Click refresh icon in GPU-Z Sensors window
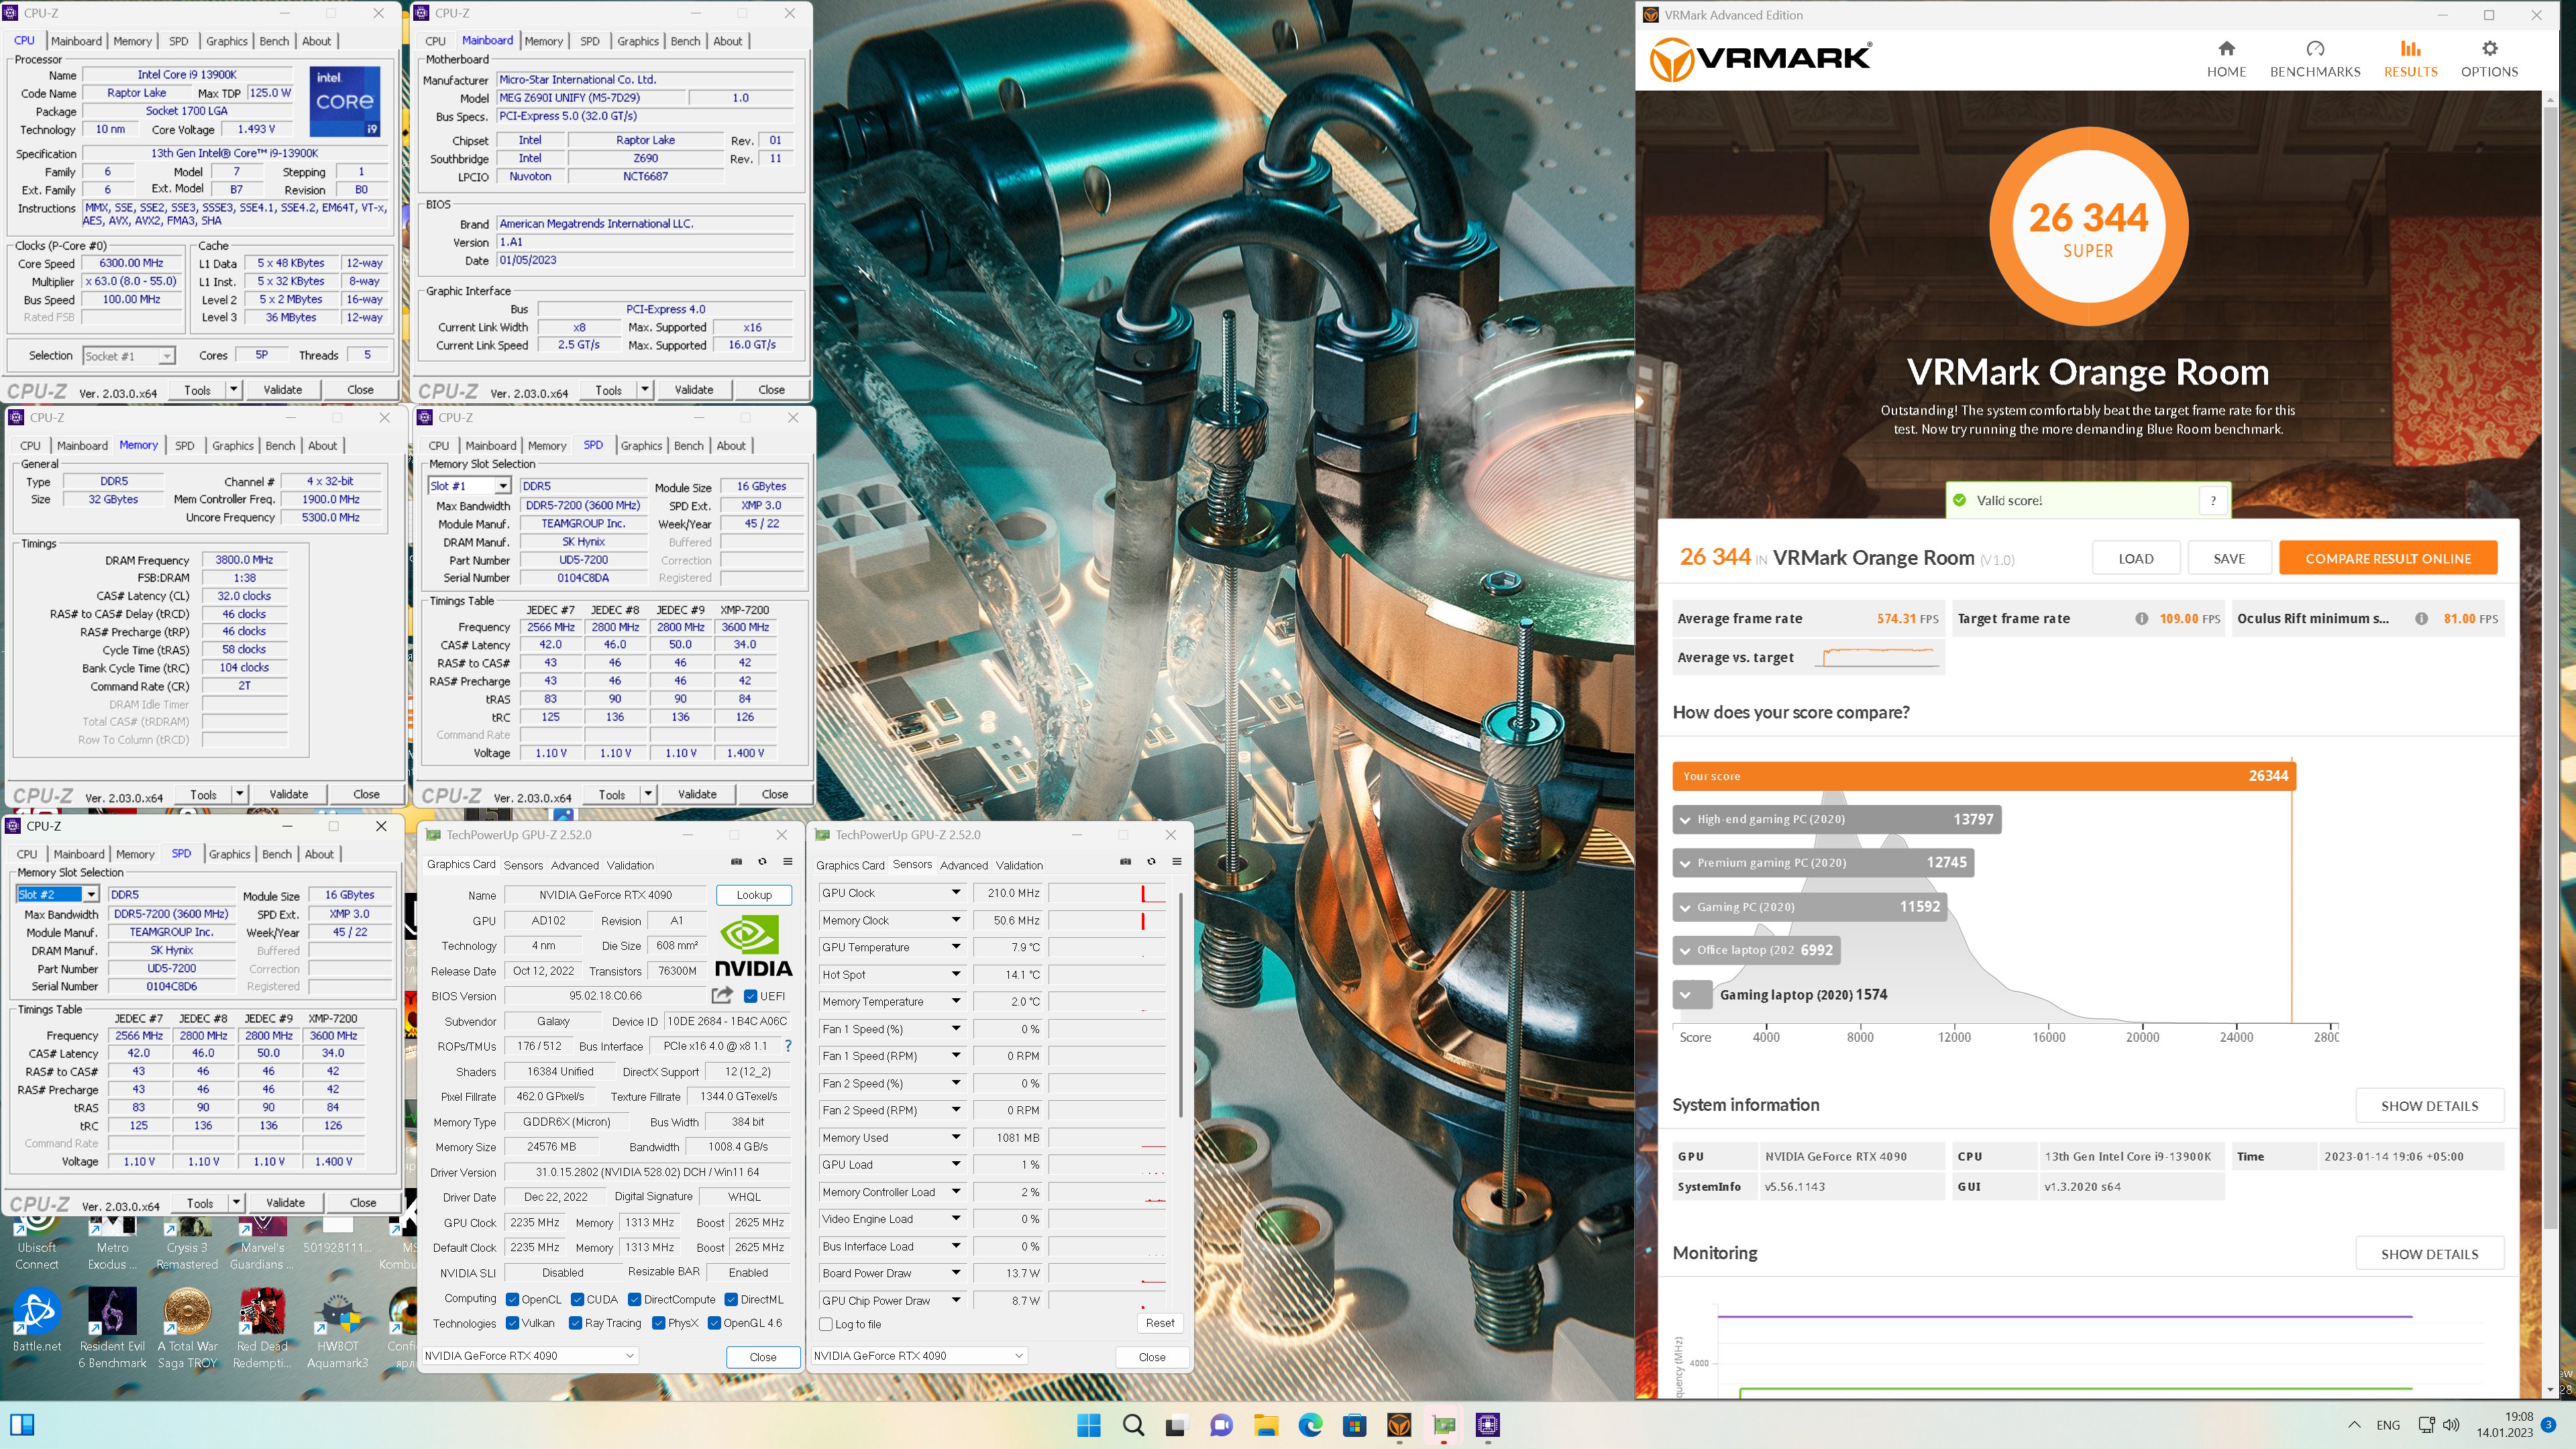 1151,861
